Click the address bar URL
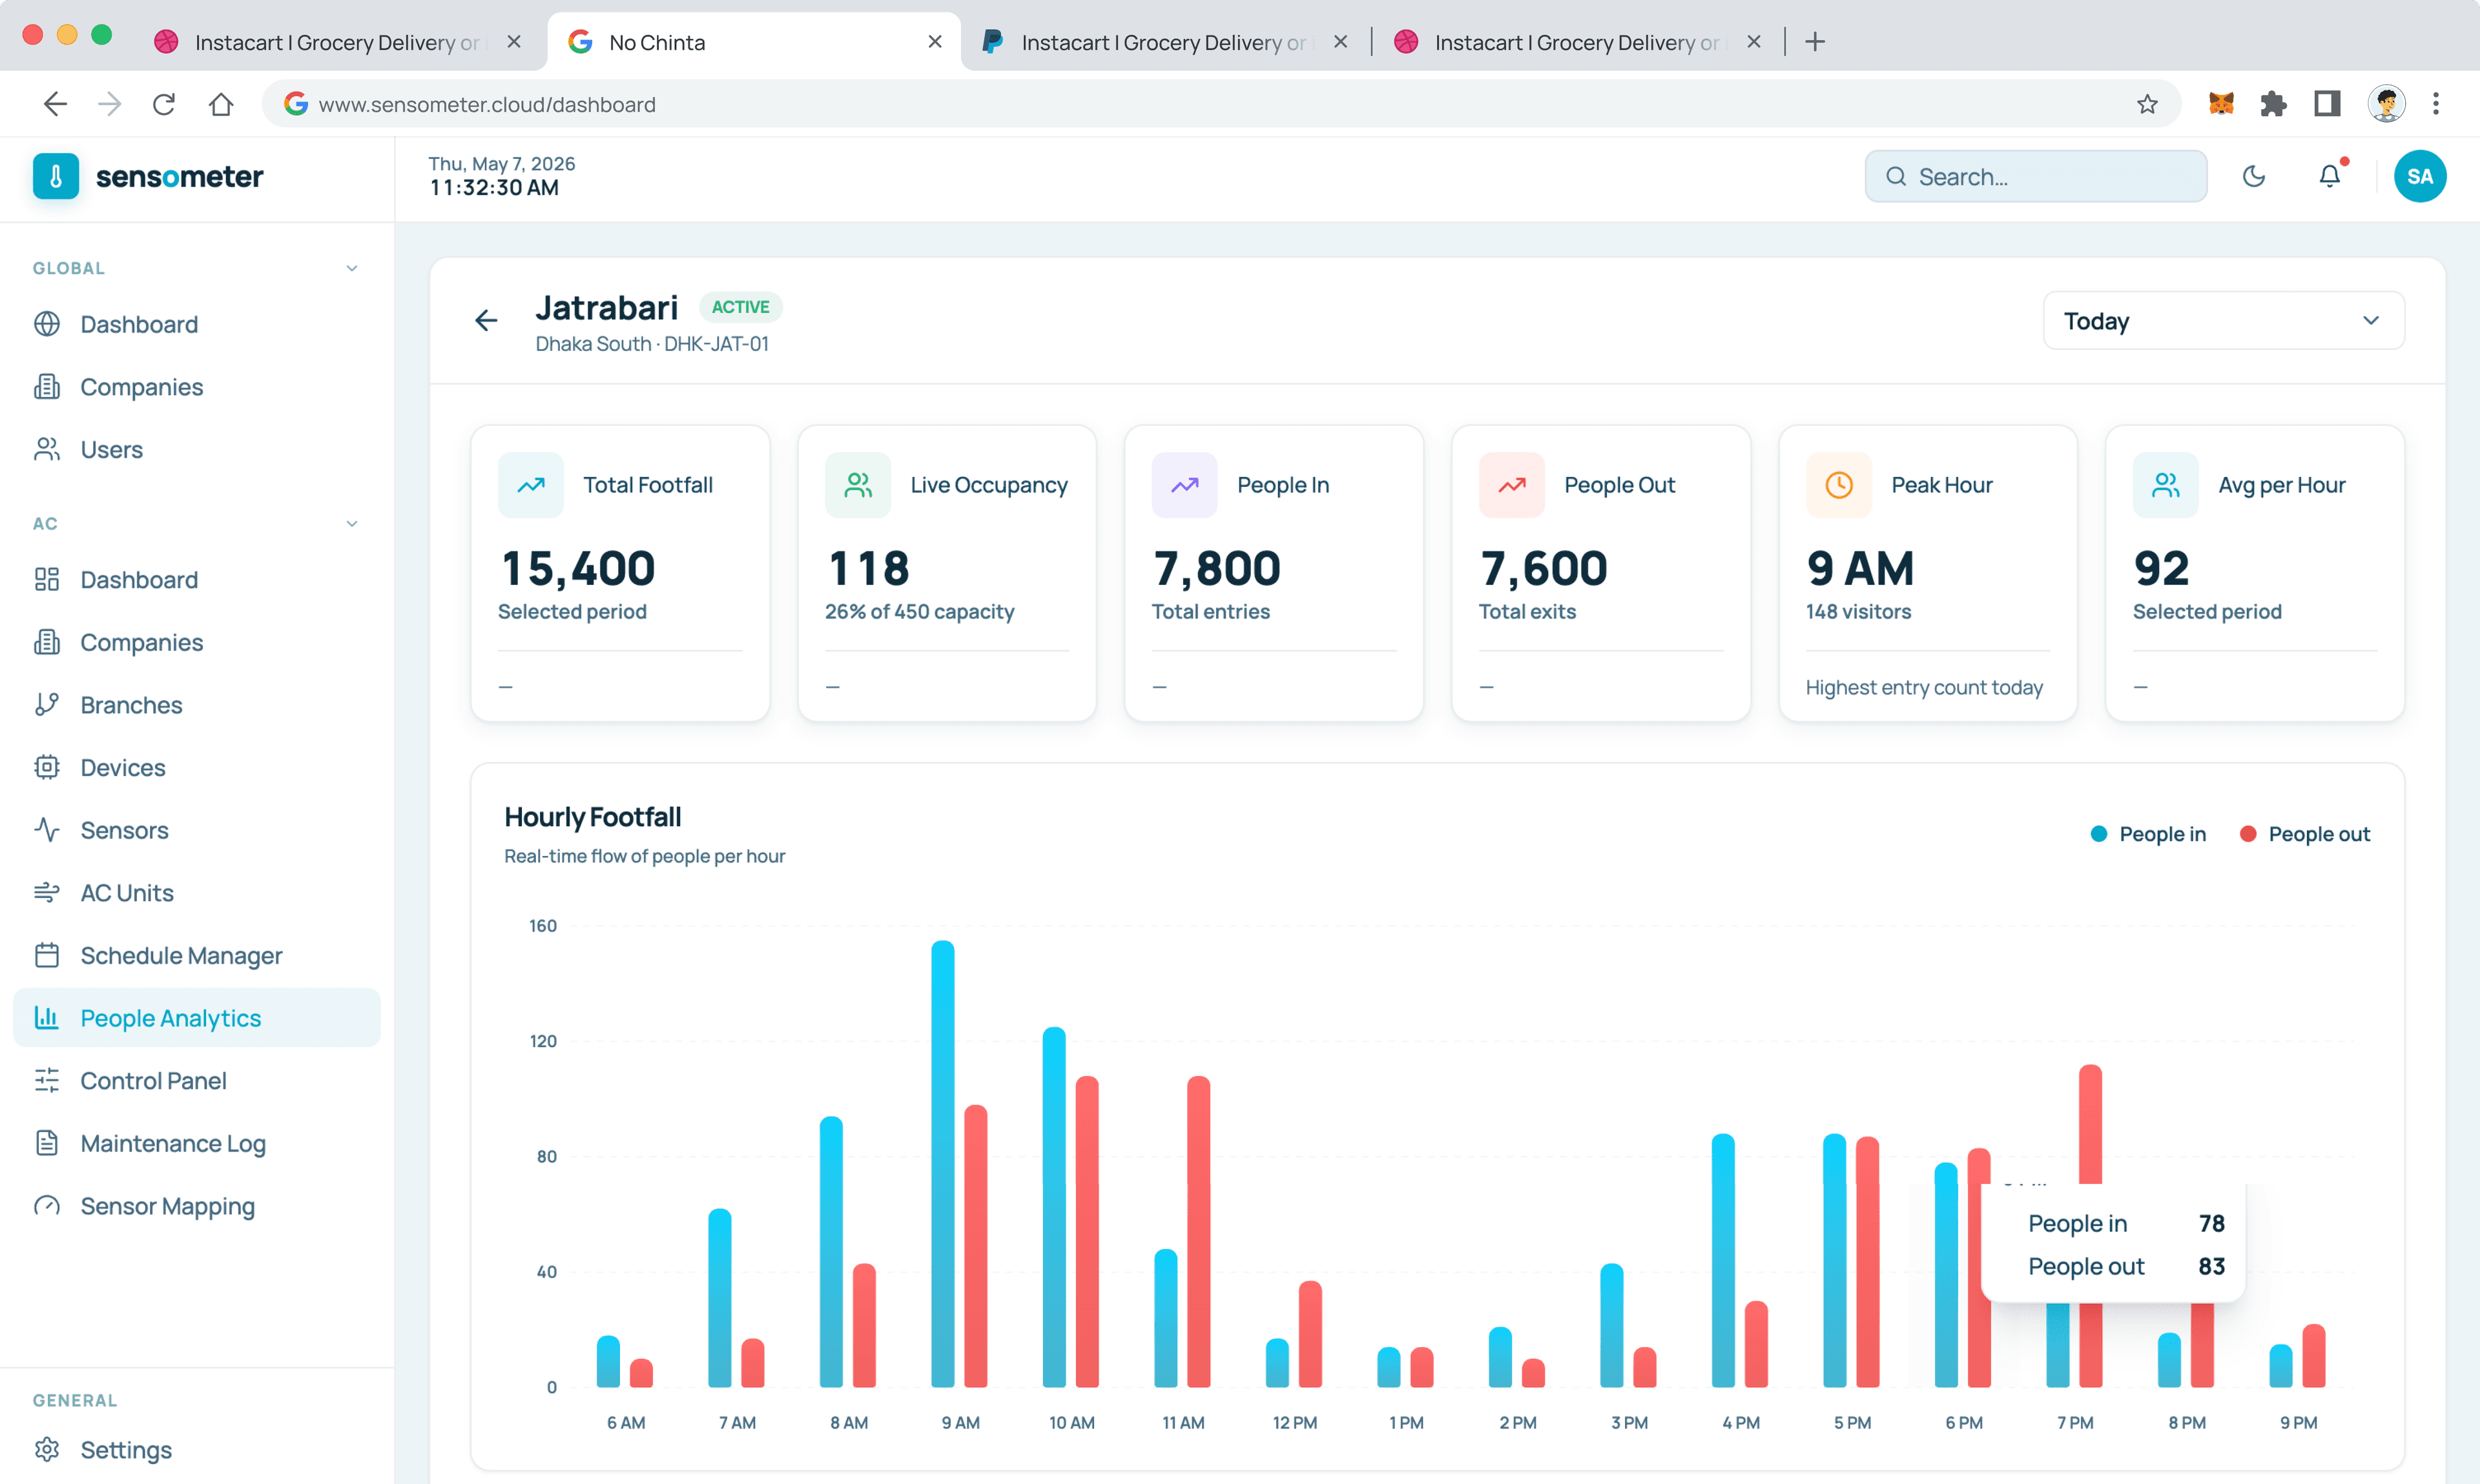Image resolution: width=2480 pixels, height=1484 pixels. click(487, 104)
